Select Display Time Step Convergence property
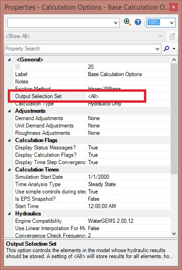The image size is (182, 270). (x=50, y=162)
